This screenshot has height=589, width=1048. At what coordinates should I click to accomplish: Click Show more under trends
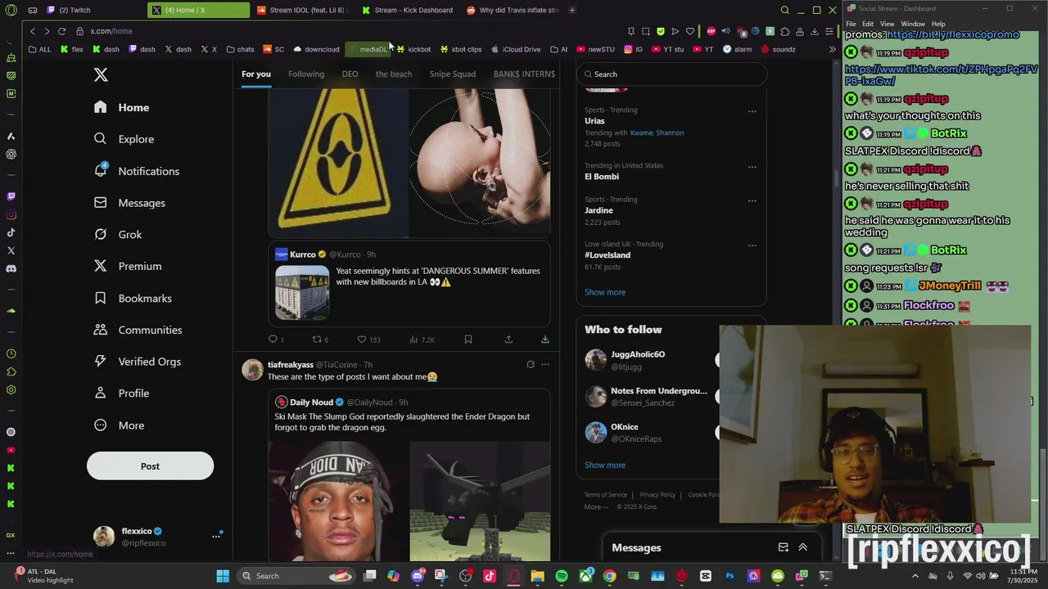tap(605, 292)
